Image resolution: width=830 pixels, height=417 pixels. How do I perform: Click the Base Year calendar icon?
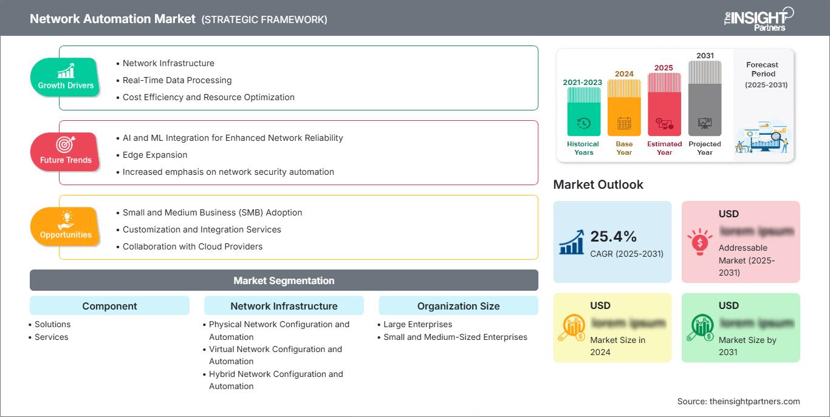coord(624,124)
